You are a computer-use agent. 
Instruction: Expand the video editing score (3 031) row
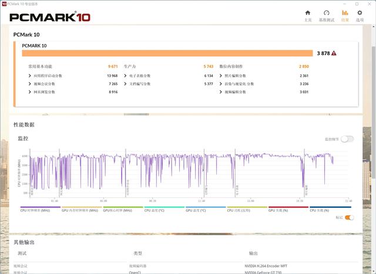[x=221, y=92]
